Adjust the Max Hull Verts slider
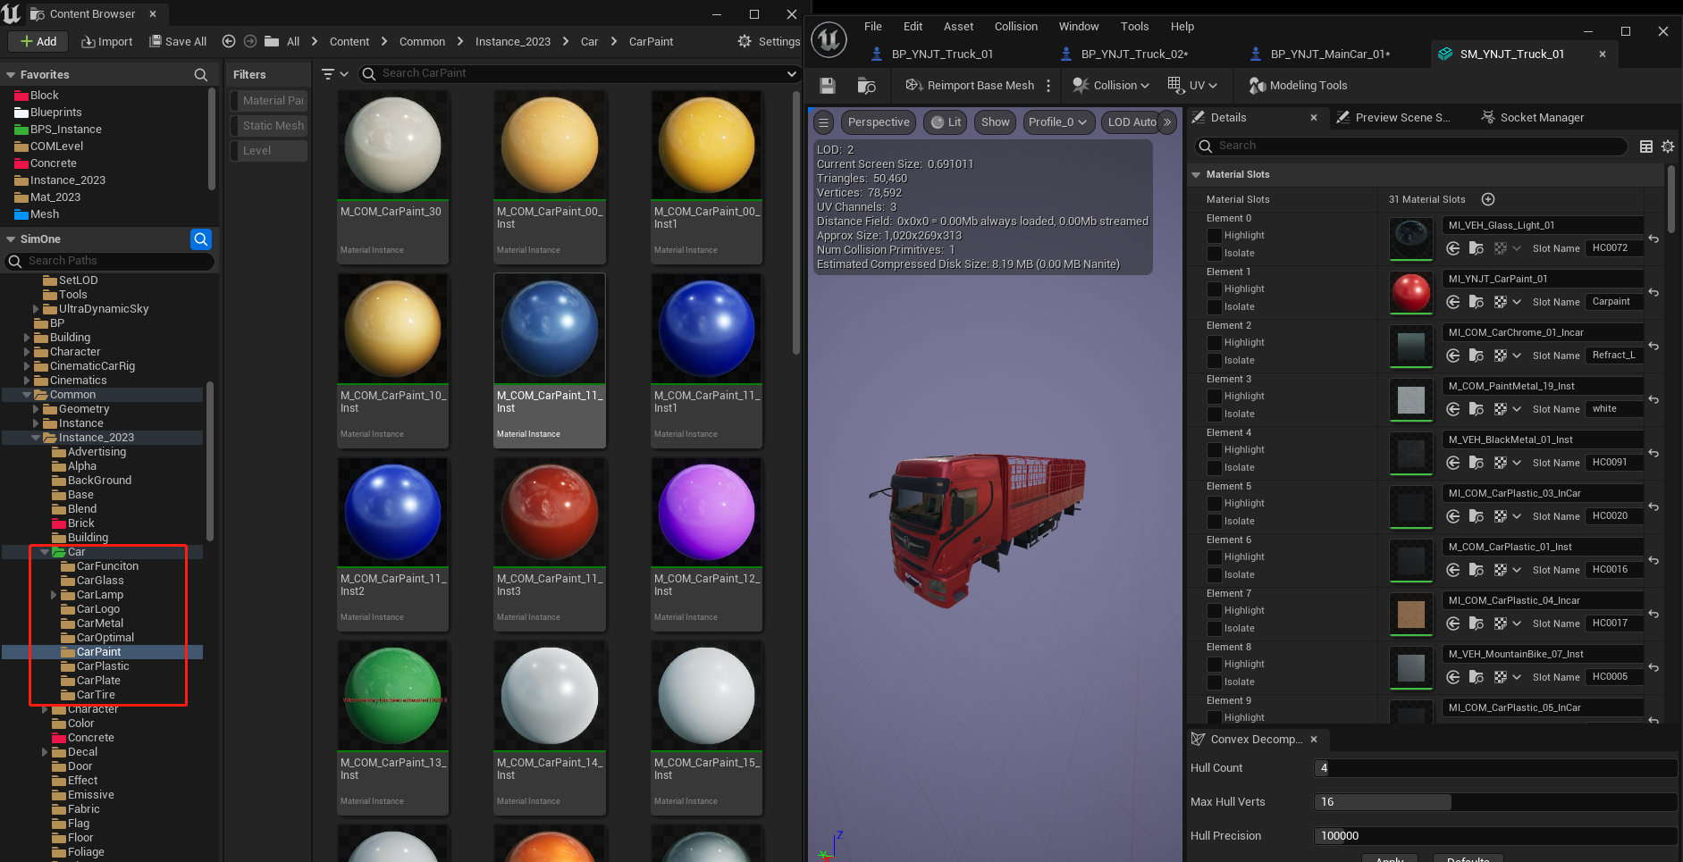Image resolution: width=1683 pixels, height=862 pixels. point(1495,802)
